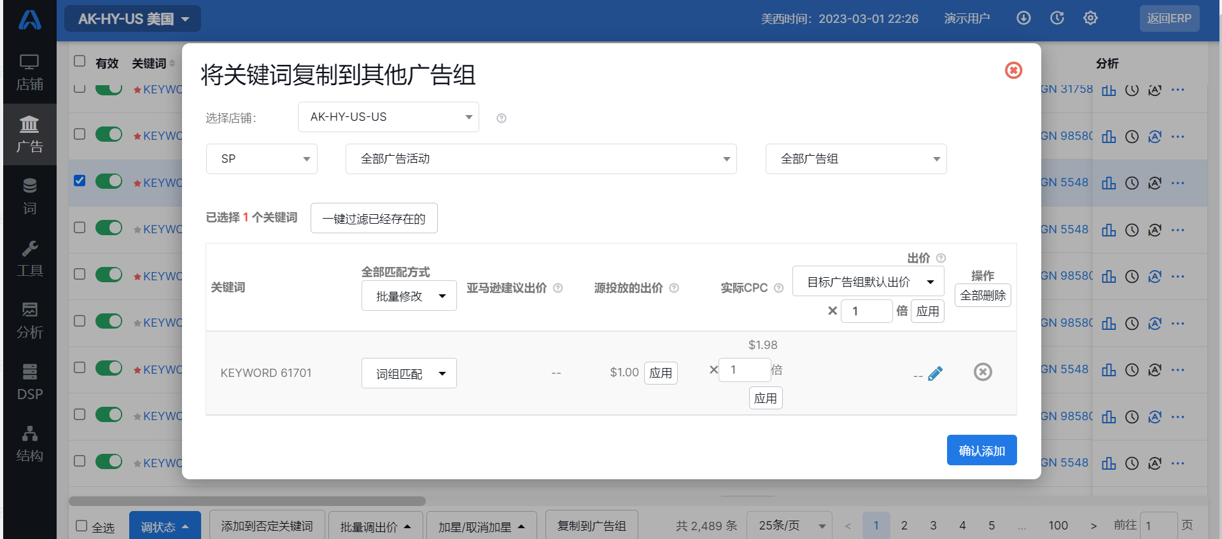Click the history clock icon in header
1222x539 pixels.
1057,18
